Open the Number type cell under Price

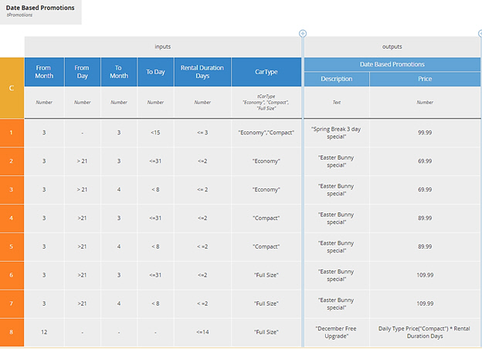[425, 102]
